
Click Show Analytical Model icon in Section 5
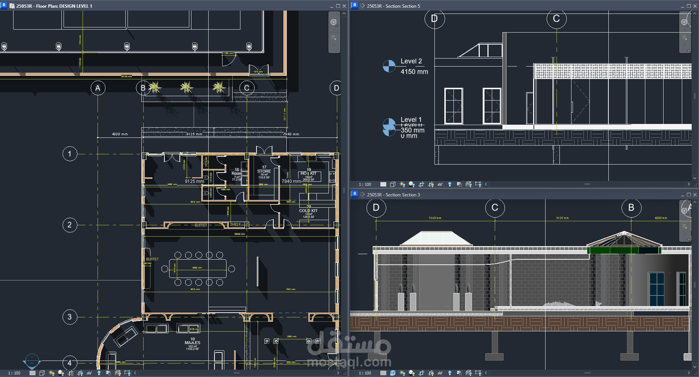coord(469,184)
